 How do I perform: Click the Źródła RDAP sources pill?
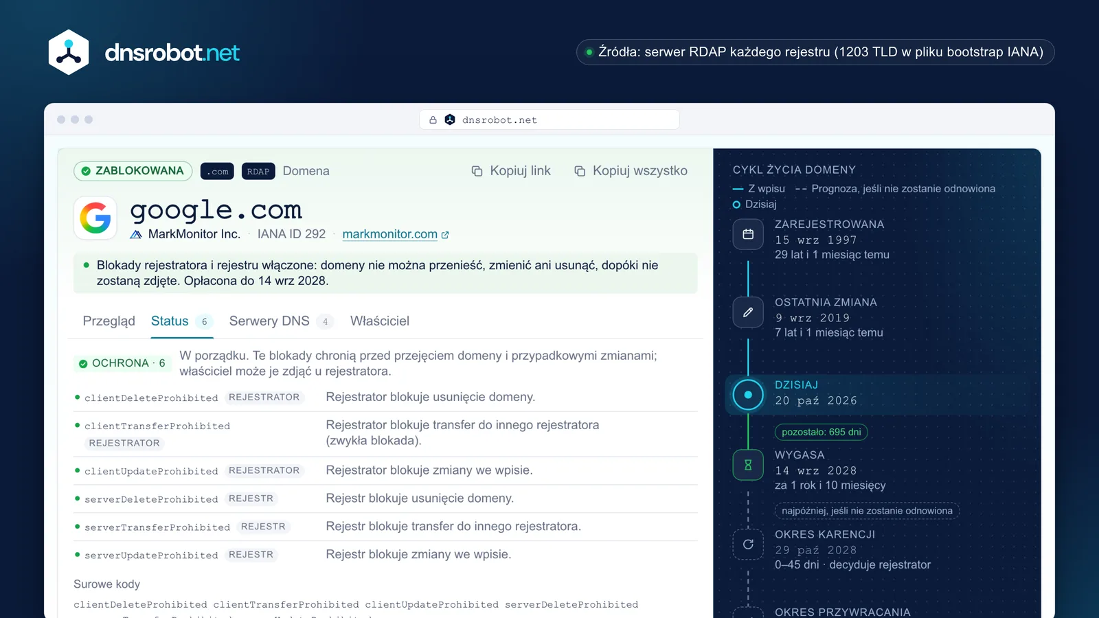pyautogui.click(x=815, y=52)
